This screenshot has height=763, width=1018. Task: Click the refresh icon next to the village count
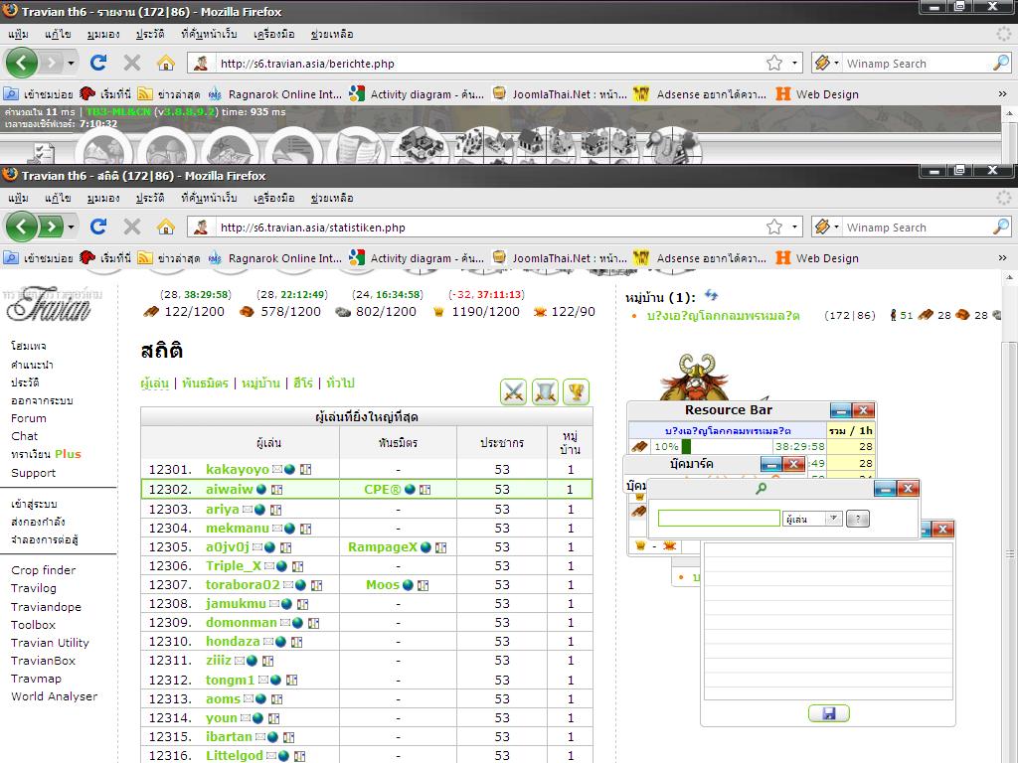712,296
